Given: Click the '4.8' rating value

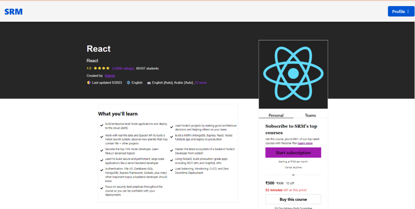Looking at the screenshot, I should point(89,68).
